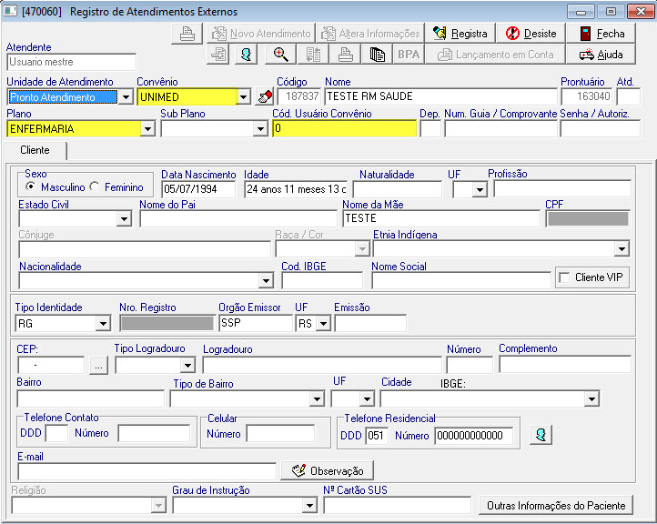Open the Tipo Logradouro dropdown
Image resolution: width=657 pixels, height=524 pixels.
[187, 365]
